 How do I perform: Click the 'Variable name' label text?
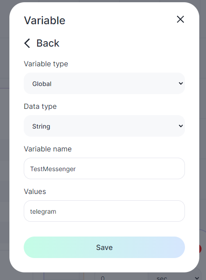47,149
